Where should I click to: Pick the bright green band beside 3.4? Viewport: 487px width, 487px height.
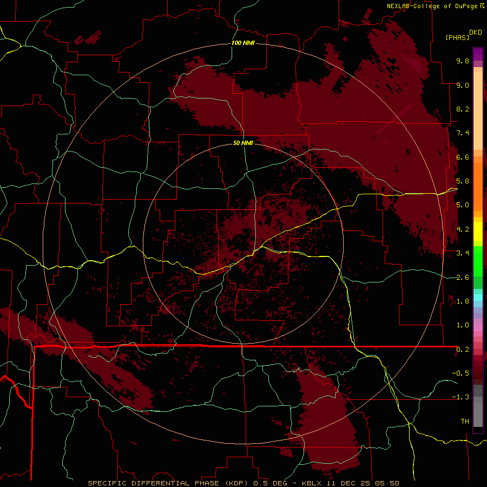click(478, 261)
